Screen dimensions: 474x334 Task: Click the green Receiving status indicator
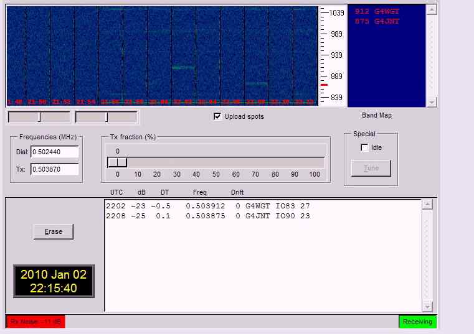[x=417, y=322]
